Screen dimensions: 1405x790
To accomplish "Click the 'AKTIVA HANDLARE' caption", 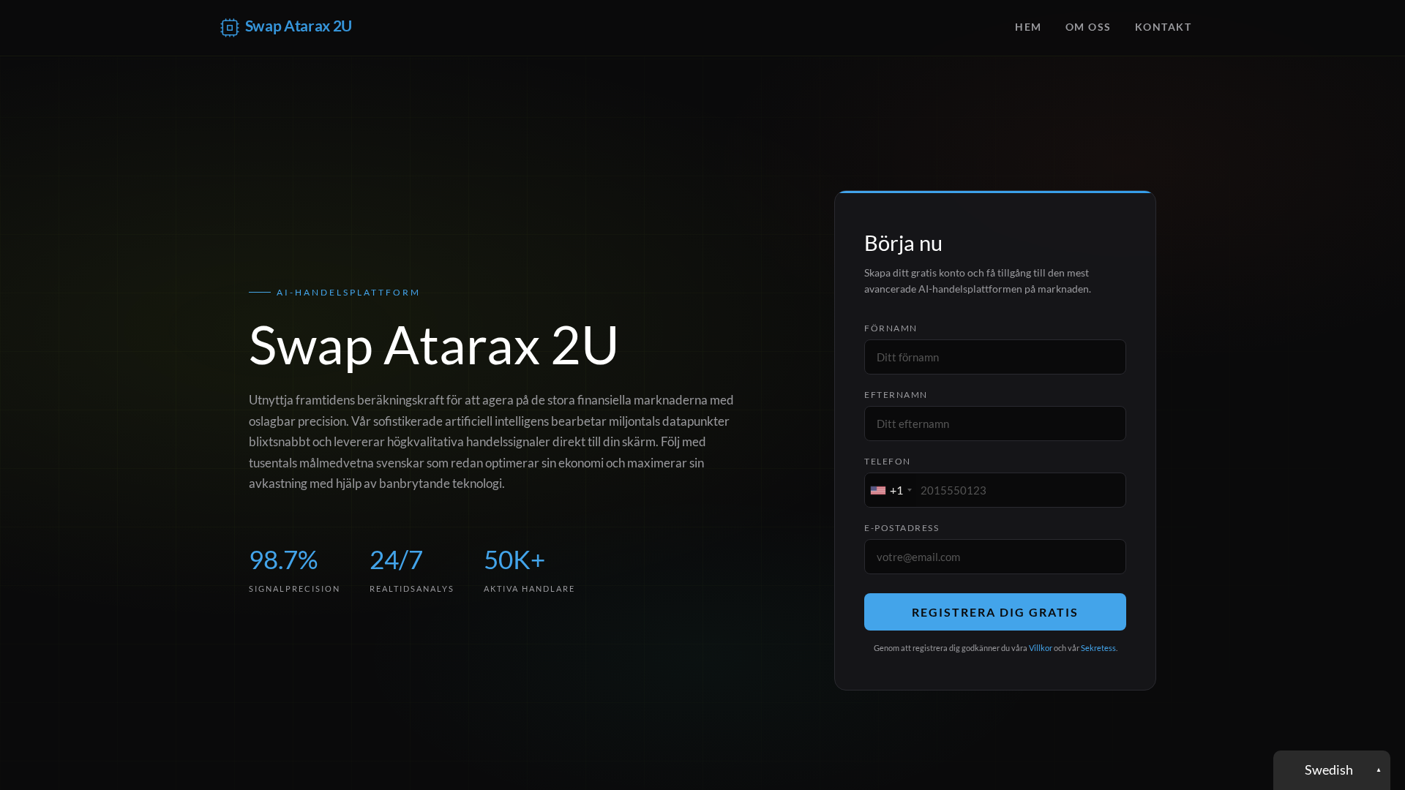I will pos(529,589).
